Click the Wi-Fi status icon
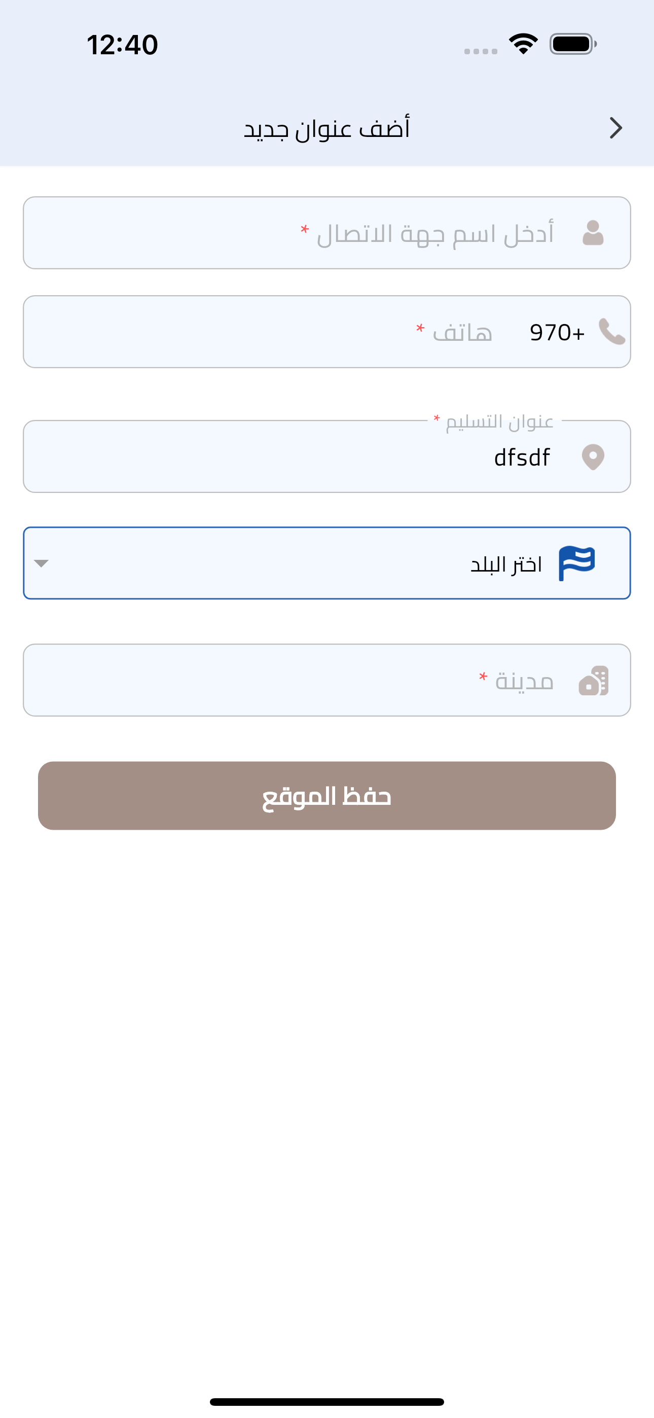 pyautogui.click(x=523, y=44)
